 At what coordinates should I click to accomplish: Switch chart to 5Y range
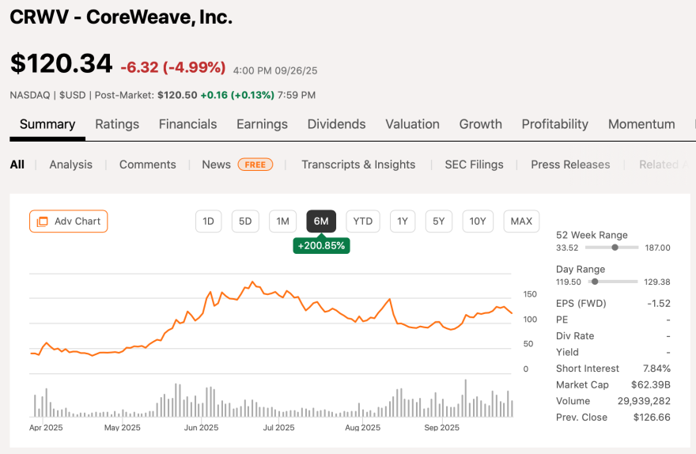pyautogui.click(x=438, y=221)
